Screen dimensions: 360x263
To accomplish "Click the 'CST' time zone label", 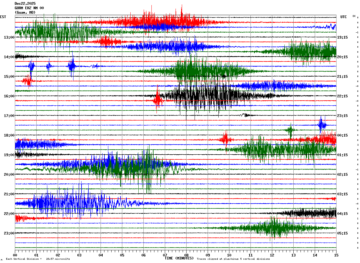I will 3,17.
